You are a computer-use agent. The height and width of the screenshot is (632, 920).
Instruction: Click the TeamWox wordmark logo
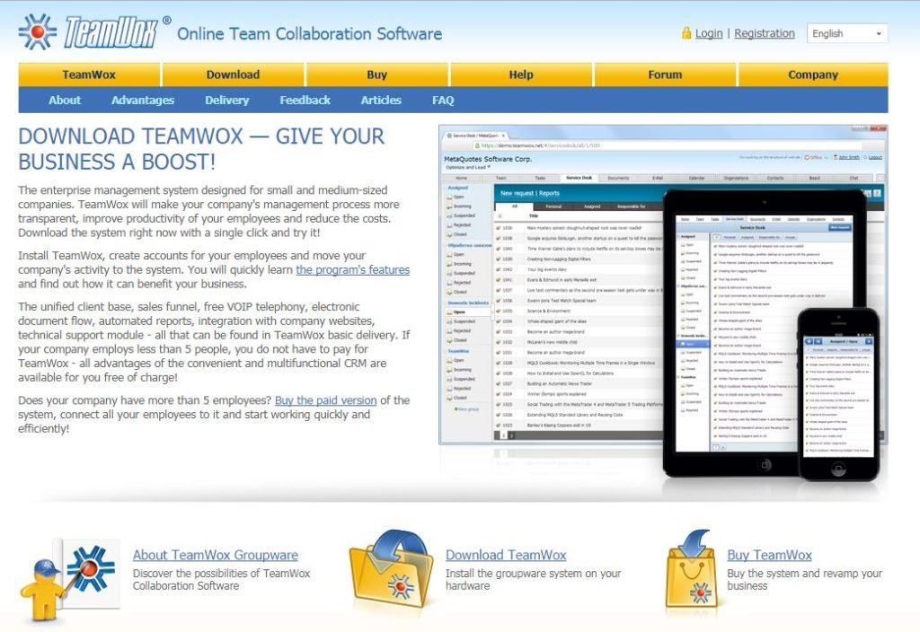pyautogui.click(x=111, y=31)
